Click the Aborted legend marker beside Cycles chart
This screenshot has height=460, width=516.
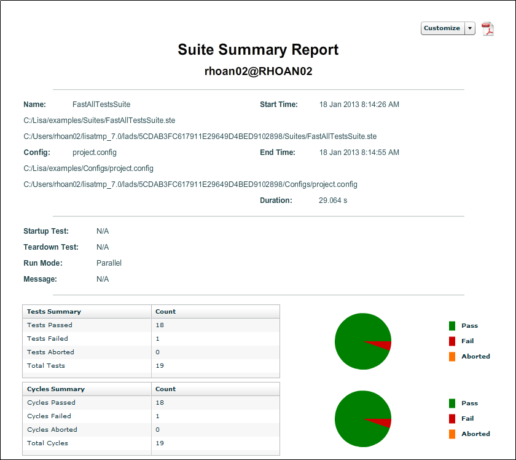[x=452, y=434]
